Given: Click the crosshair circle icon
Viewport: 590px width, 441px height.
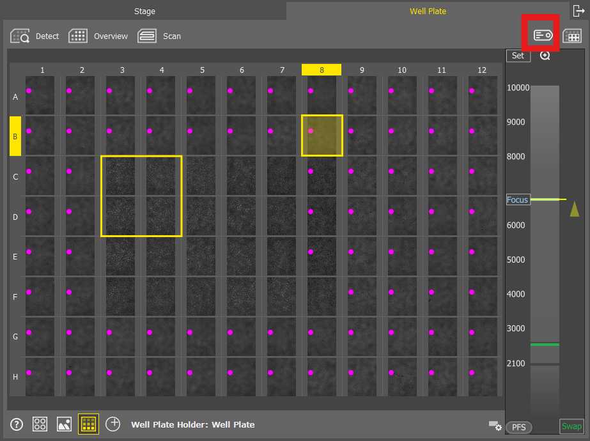Looking at the screenshot, I should (113, 424).
